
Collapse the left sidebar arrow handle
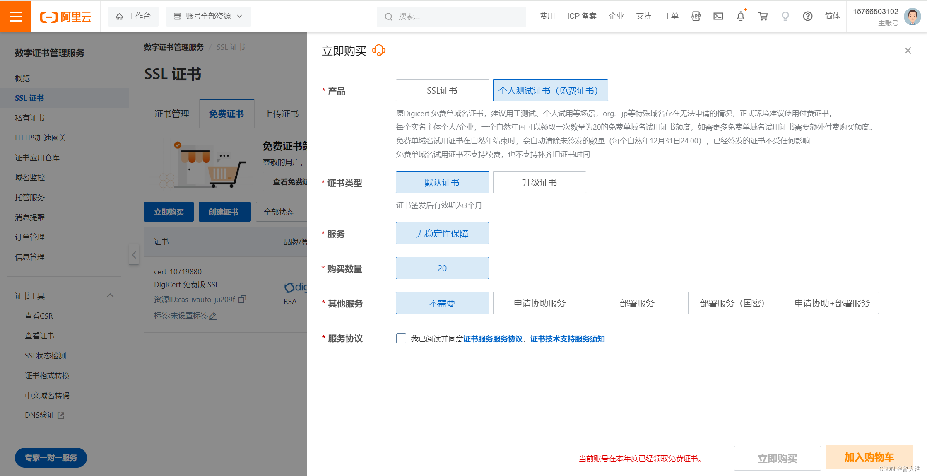click(x=134, y=255)
